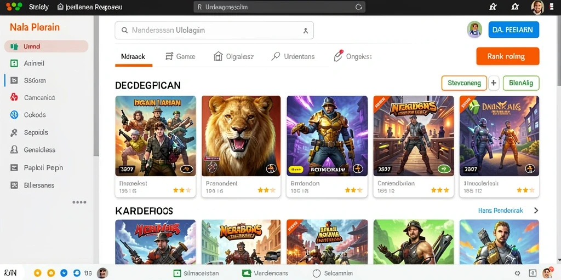Click the DA. PEEIARN blue button
This screenshot has width=561, height=280.
click(514, 30)
